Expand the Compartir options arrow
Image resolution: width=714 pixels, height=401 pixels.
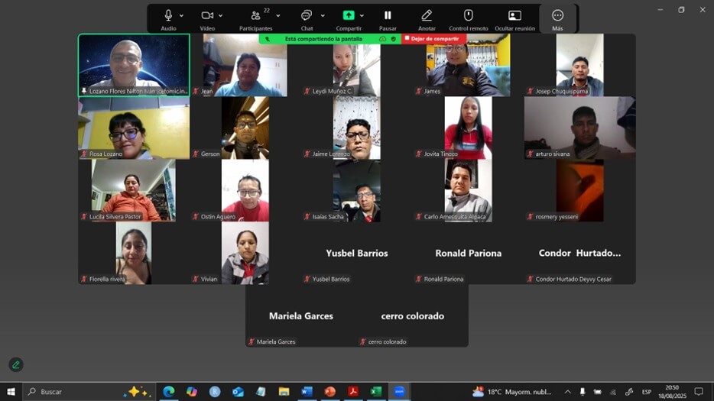(362, 15)
